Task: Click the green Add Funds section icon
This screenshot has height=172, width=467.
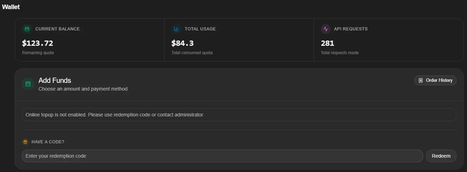Action: tap(28, 84)
